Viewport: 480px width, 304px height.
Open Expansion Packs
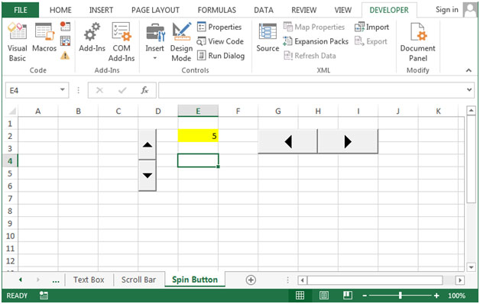[316, 41]
